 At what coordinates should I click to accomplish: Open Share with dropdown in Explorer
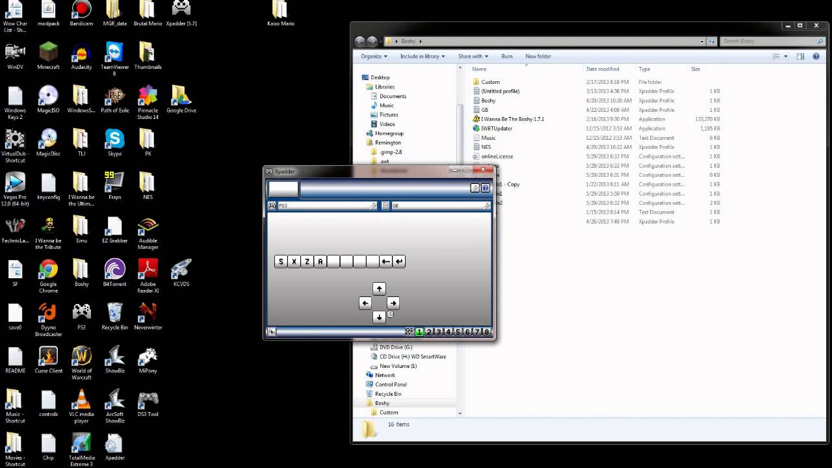coord(473,56)
